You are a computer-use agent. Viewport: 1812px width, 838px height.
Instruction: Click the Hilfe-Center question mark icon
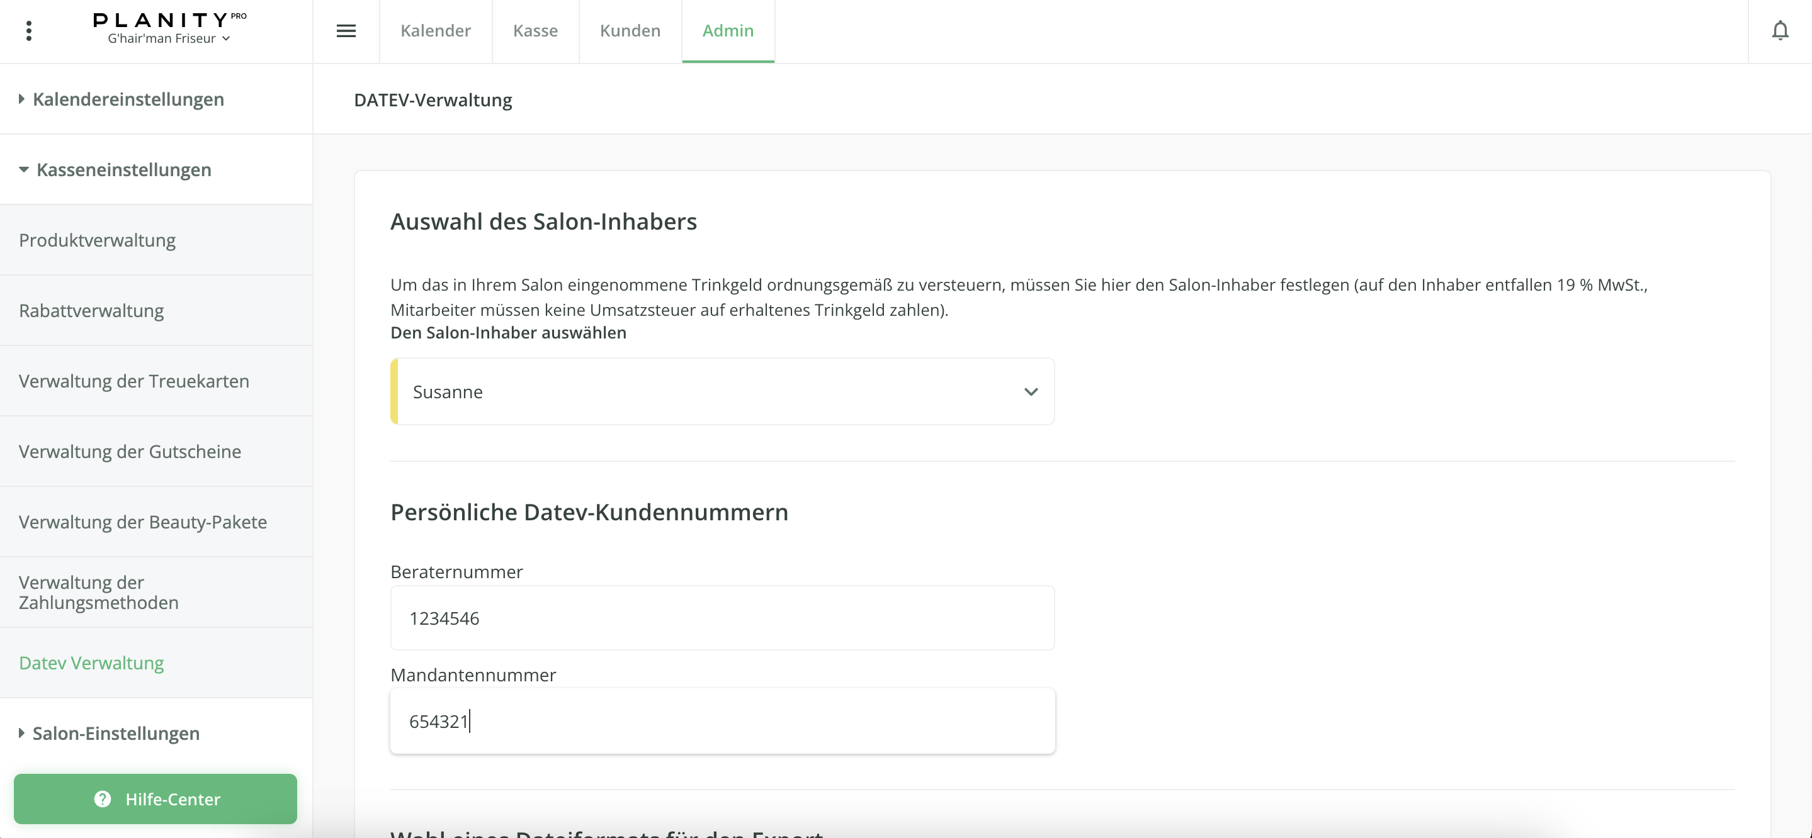point(103,800)
